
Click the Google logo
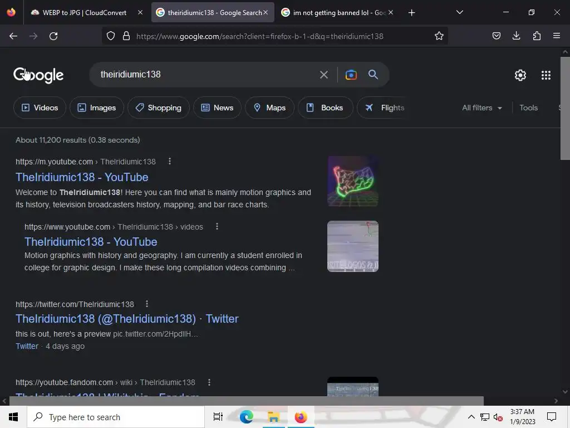click(38, 75)
